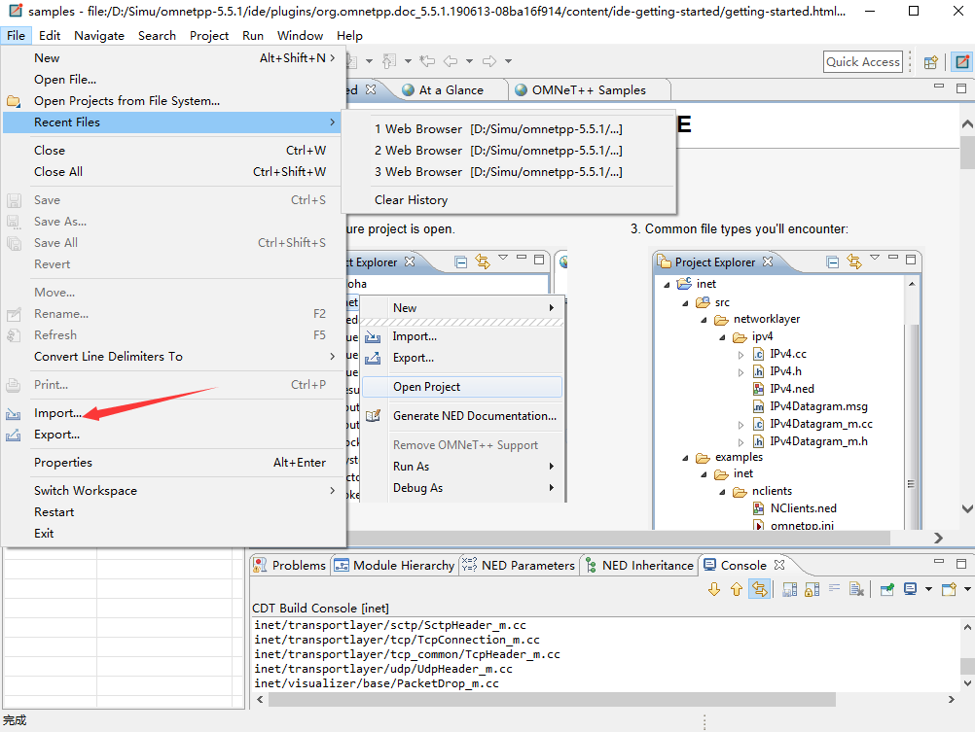Select Properties in File menu
The width and height of the screenshot is (975, 732).
[173, 463]
